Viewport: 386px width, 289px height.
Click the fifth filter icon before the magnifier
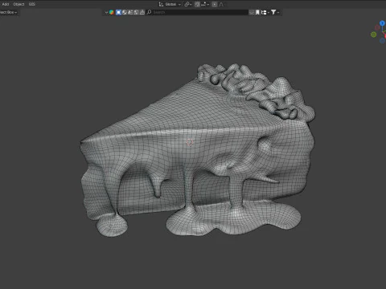pos(142,12)
